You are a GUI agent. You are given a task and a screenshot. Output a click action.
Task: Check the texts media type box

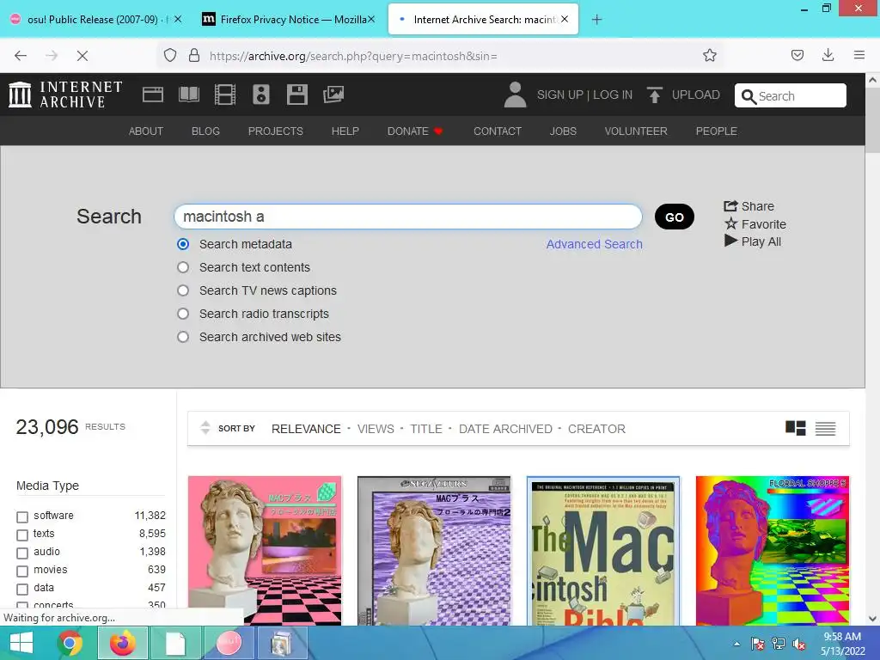point(22,535)
